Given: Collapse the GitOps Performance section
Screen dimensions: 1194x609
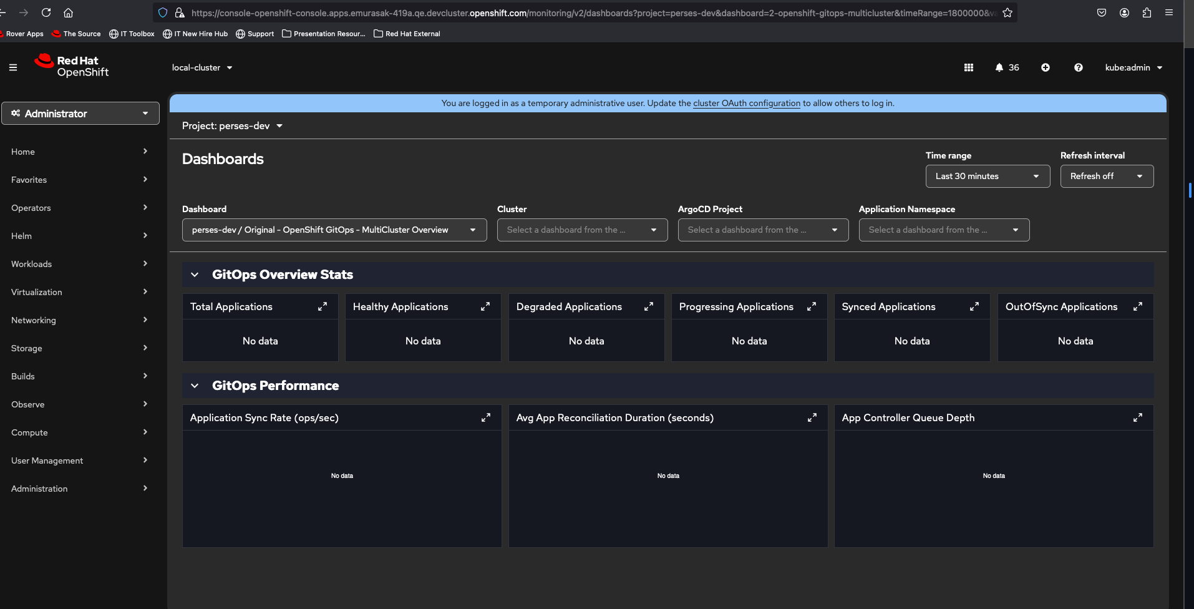Looking at the screenshot, I should (x=195, y=386).
